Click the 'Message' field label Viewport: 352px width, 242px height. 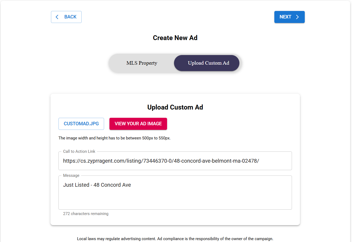[71, 175]
